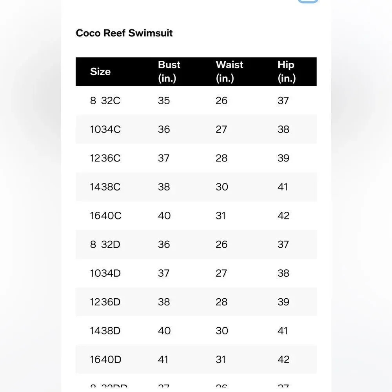Click the Bust (in.) column header
This screenshot has height=392, width=392.
tap(169, 71)
